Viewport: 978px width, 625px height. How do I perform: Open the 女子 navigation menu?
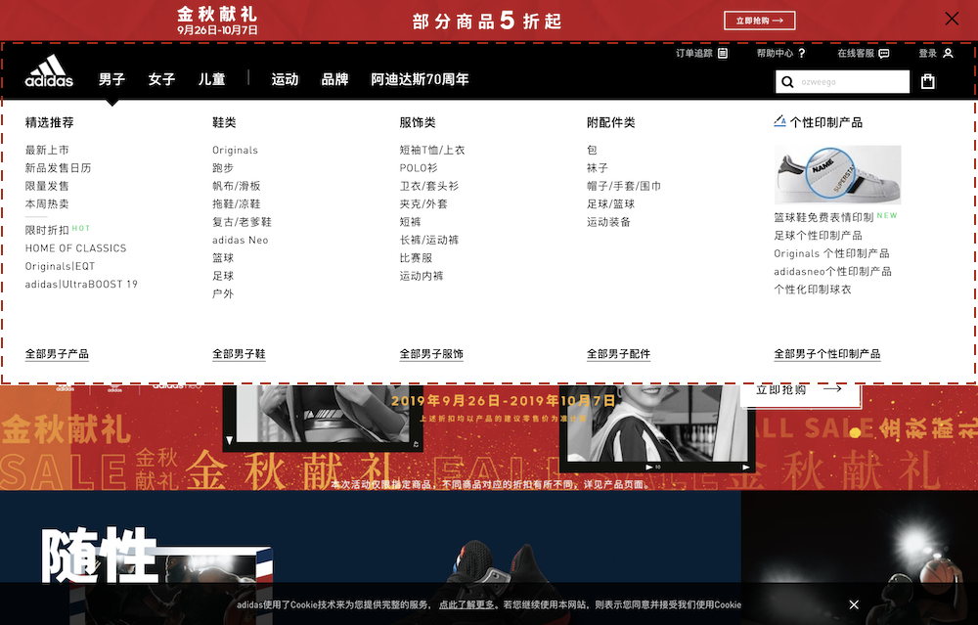click(x=161, y=79)
